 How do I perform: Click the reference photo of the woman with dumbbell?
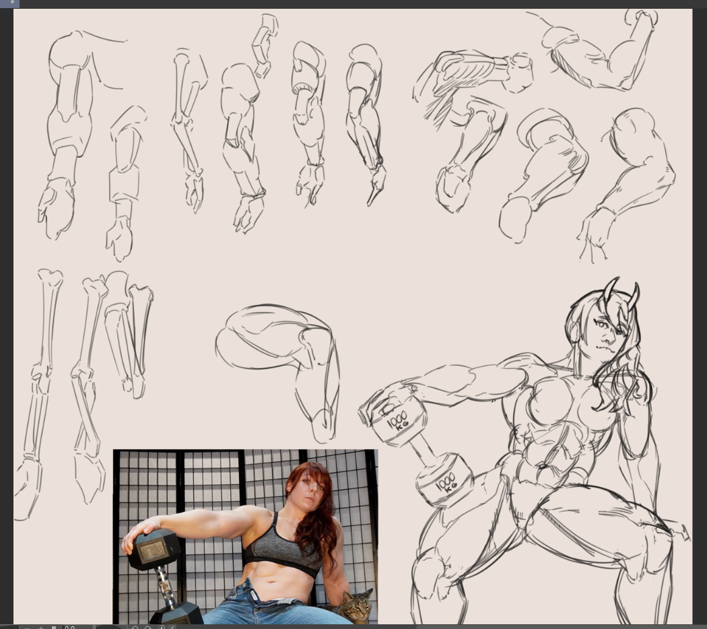(x=245, y=537)
